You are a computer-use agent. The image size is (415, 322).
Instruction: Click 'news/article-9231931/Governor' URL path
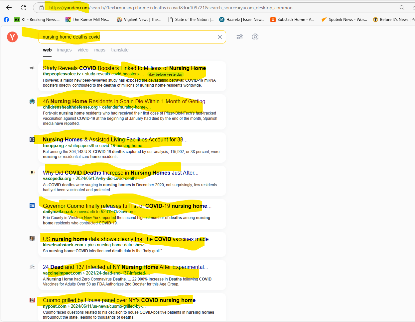(109, 212)
